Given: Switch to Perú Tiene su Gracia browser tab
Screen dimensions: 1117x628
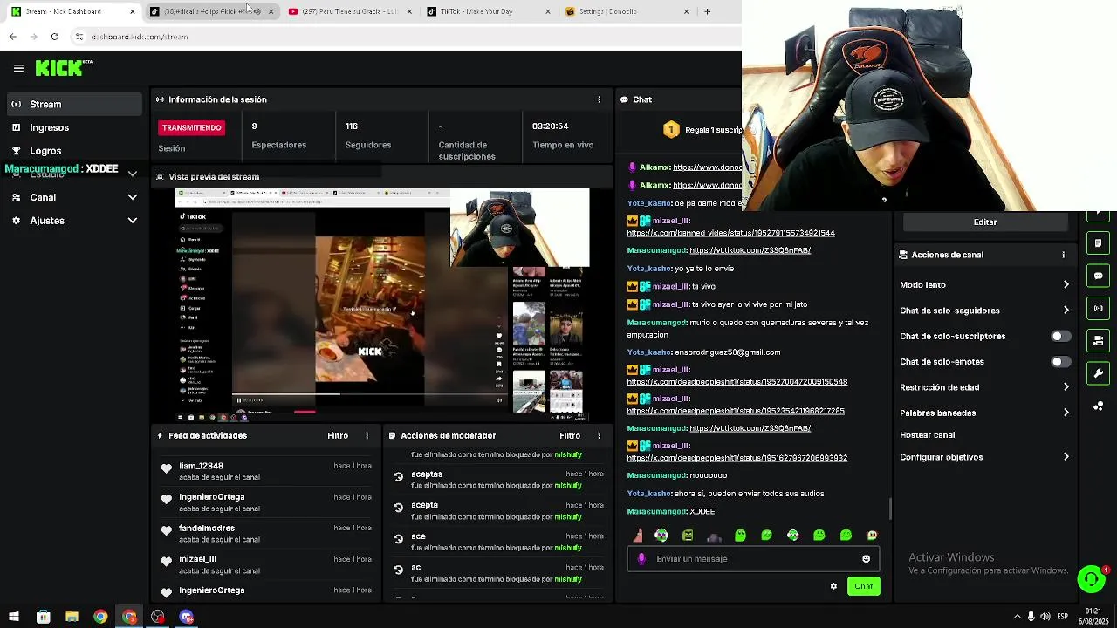Looking at the screenshot, I should pos(349,11).
